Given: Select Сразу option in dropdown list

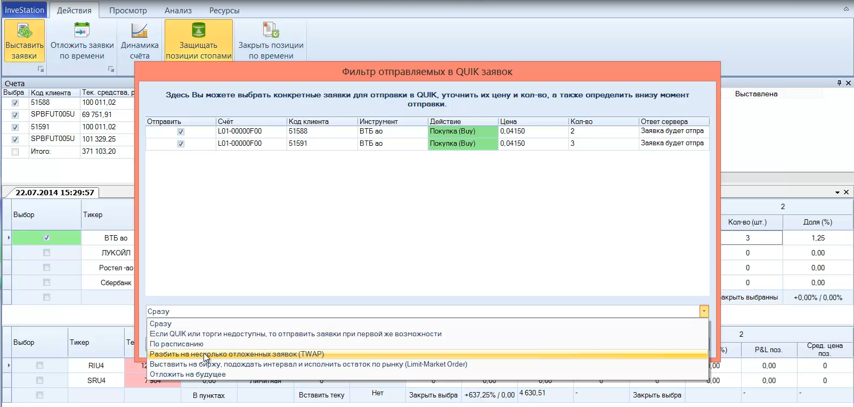Looking at the screenshot, I should pyautogui.click(x=427, y=323).
